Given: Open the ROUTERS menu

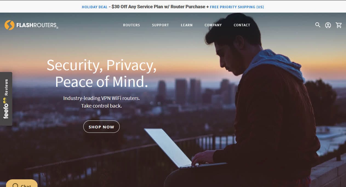Looking at the screenshot, I should [131, 25].
